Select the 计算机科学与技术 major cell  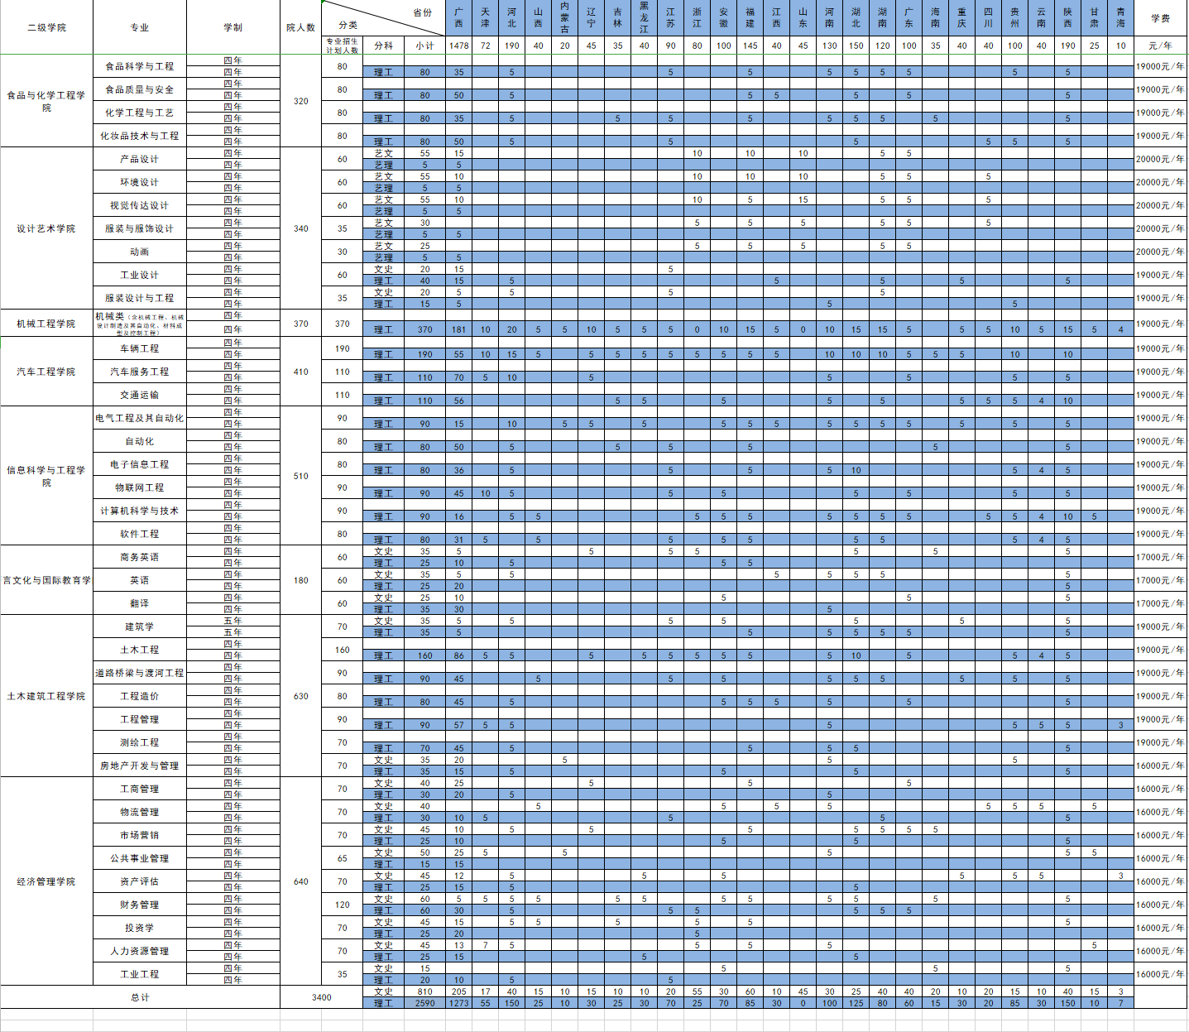140,511
